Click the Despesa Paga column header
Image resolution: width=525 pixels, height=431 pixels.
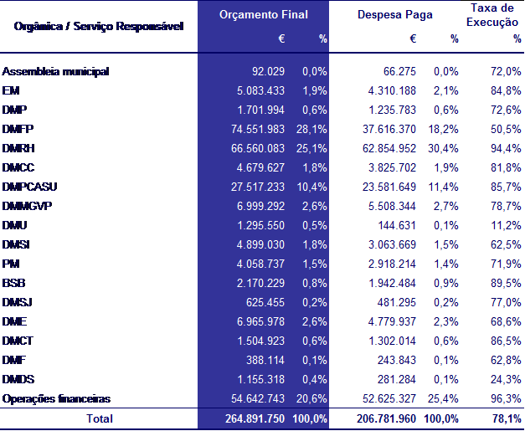(394, 15)
